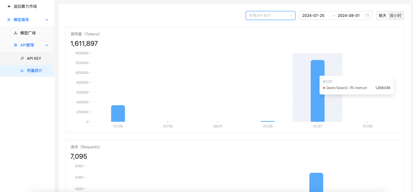Click the 模型服务 section icon

9,20
